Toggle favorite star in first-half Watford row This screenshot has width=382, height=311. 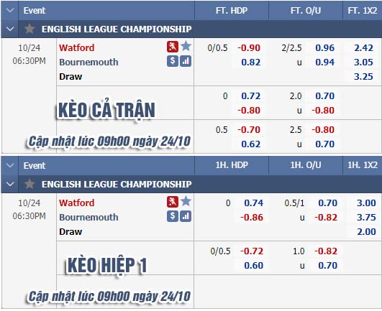pyautogui.click(x=186, y=201)
